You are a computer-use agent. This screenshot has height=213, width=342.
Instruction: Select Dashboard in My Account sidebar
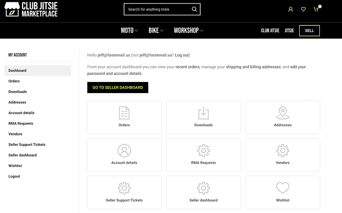(x=38, y=70)
